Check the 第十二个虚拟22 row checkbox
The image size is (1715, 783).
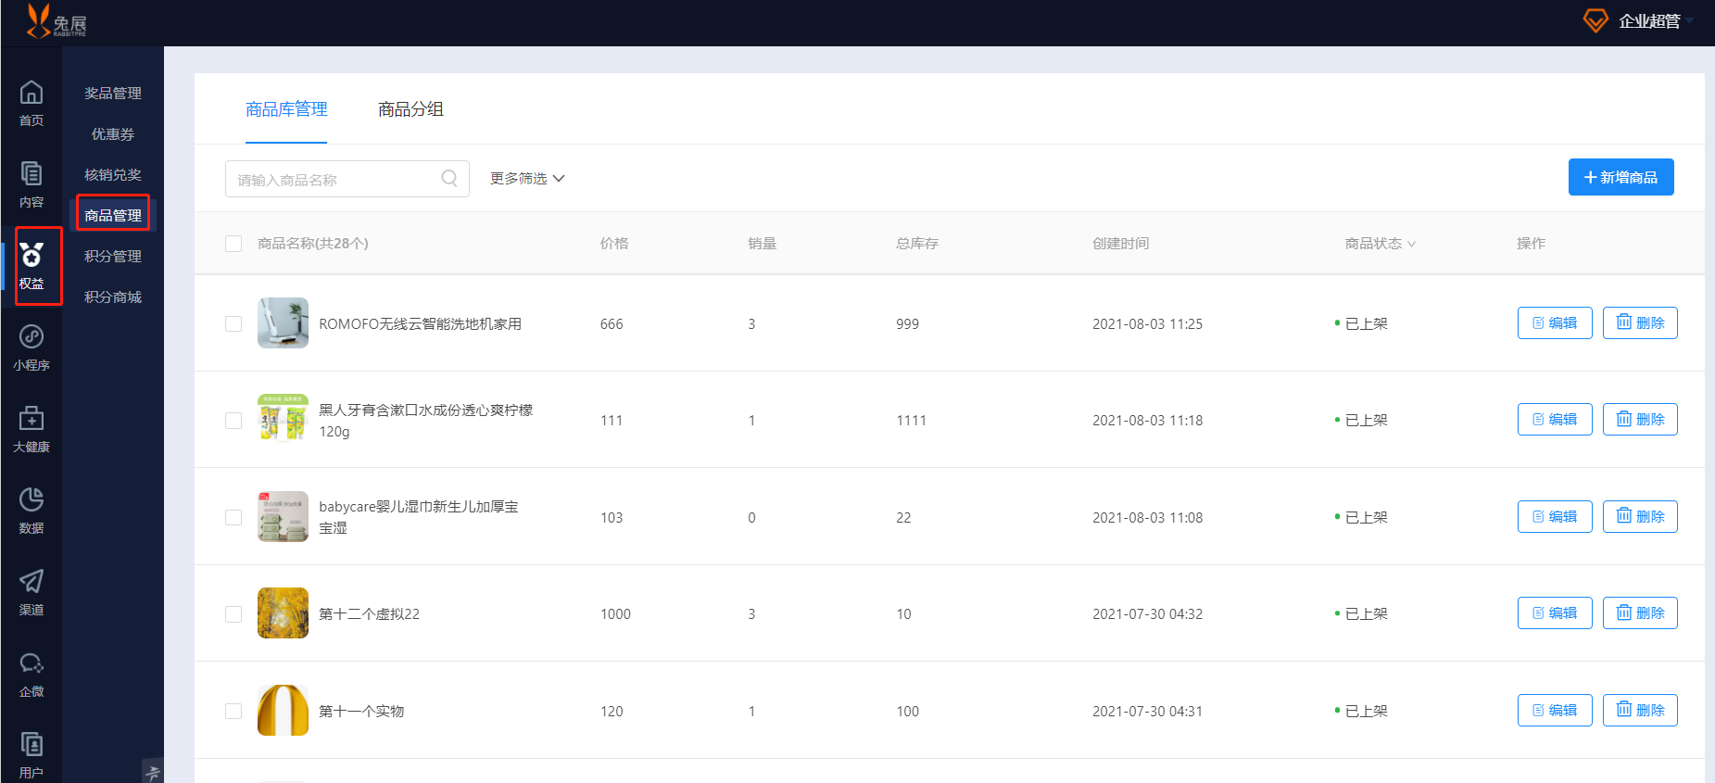pyautogui.click(x=233, y=614)
